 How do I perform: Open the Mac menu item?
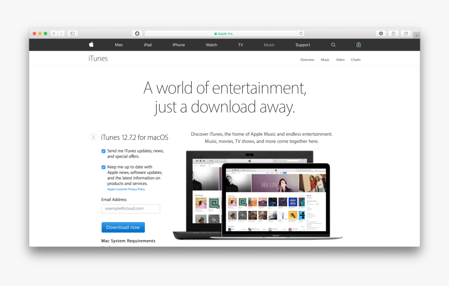click(x=119, y=45)
